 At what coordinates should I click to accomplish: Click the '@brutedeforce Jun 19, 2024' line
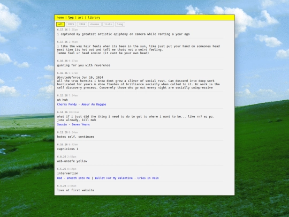[80, 78]
